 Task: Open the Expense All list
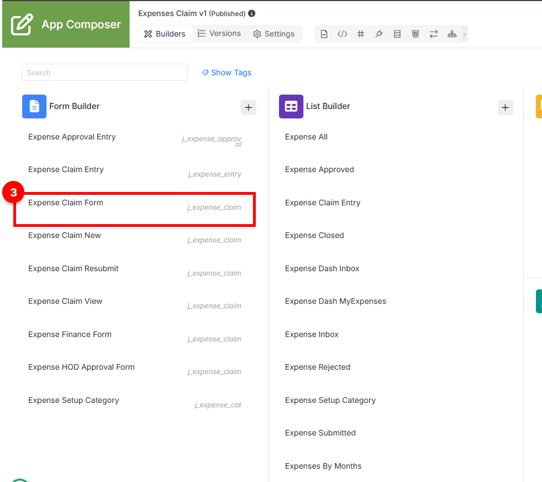click(x=306, y=137)
